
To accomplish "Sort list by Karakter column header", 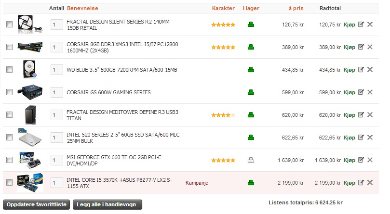I will [x=223, y=8].
